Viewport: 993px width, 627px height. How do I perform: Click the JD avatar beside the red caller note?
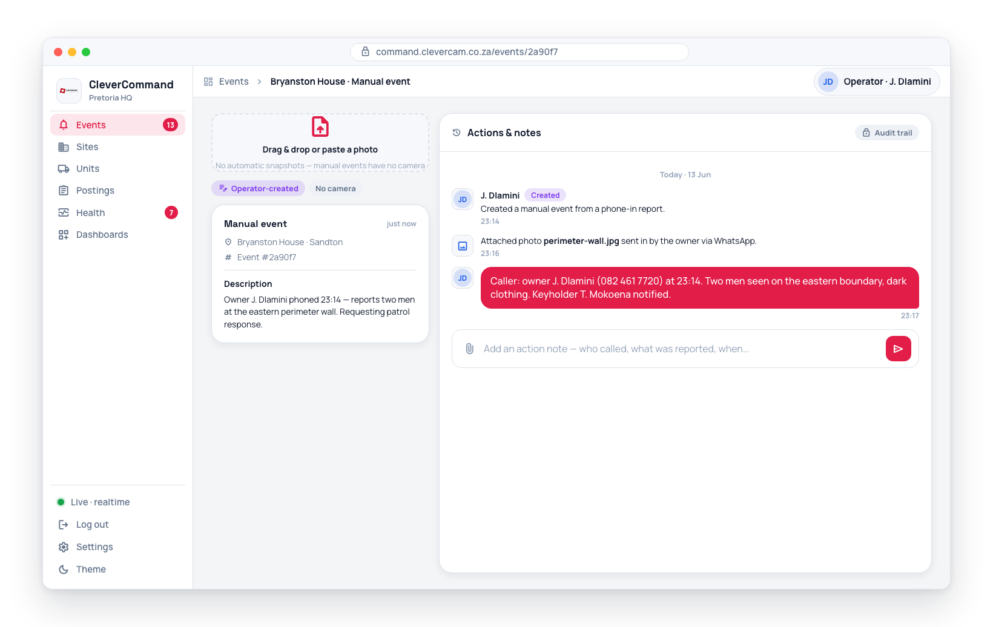point(463,278)
